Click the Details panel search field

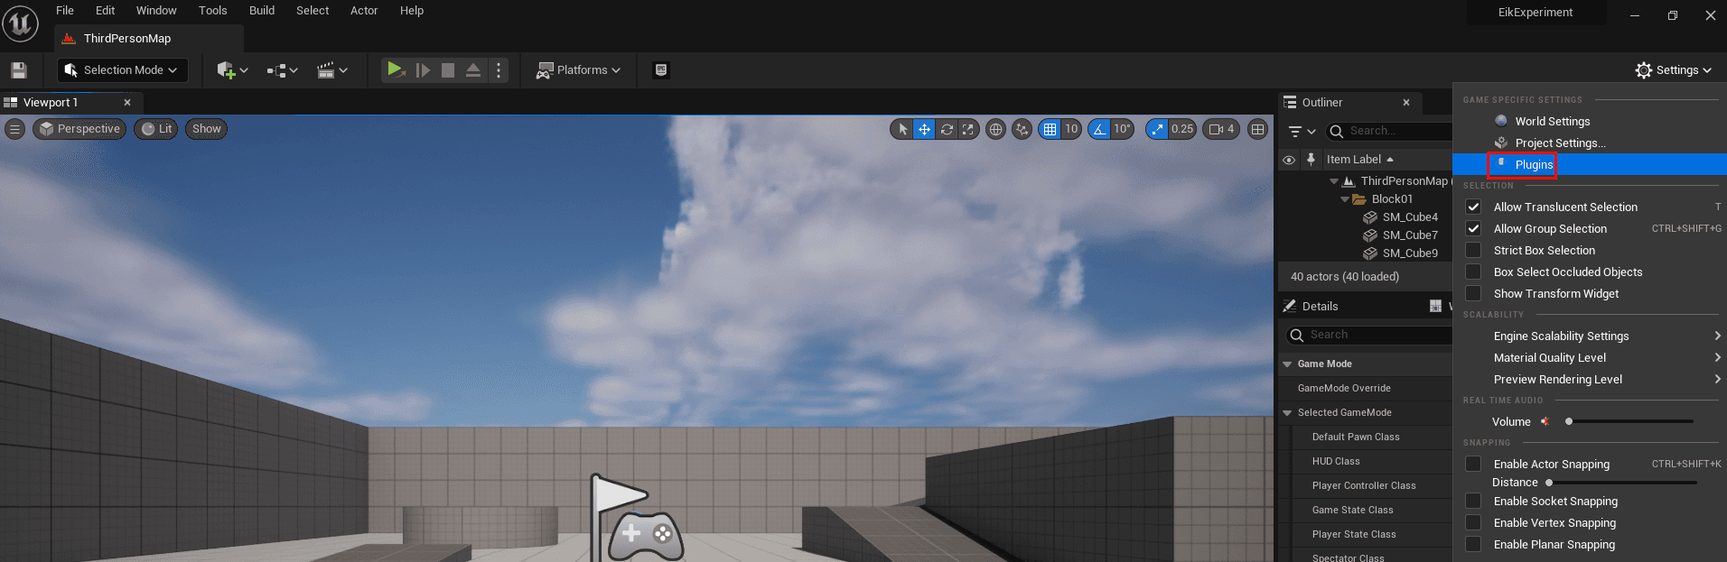[x=1369, y=335]
